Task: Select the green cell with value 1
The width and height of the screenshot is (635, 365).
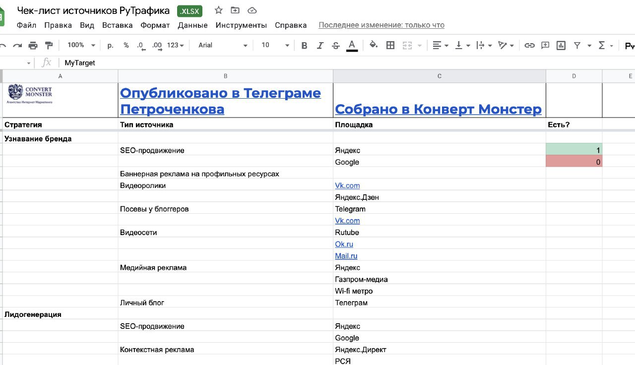Action: pos(574,150)
